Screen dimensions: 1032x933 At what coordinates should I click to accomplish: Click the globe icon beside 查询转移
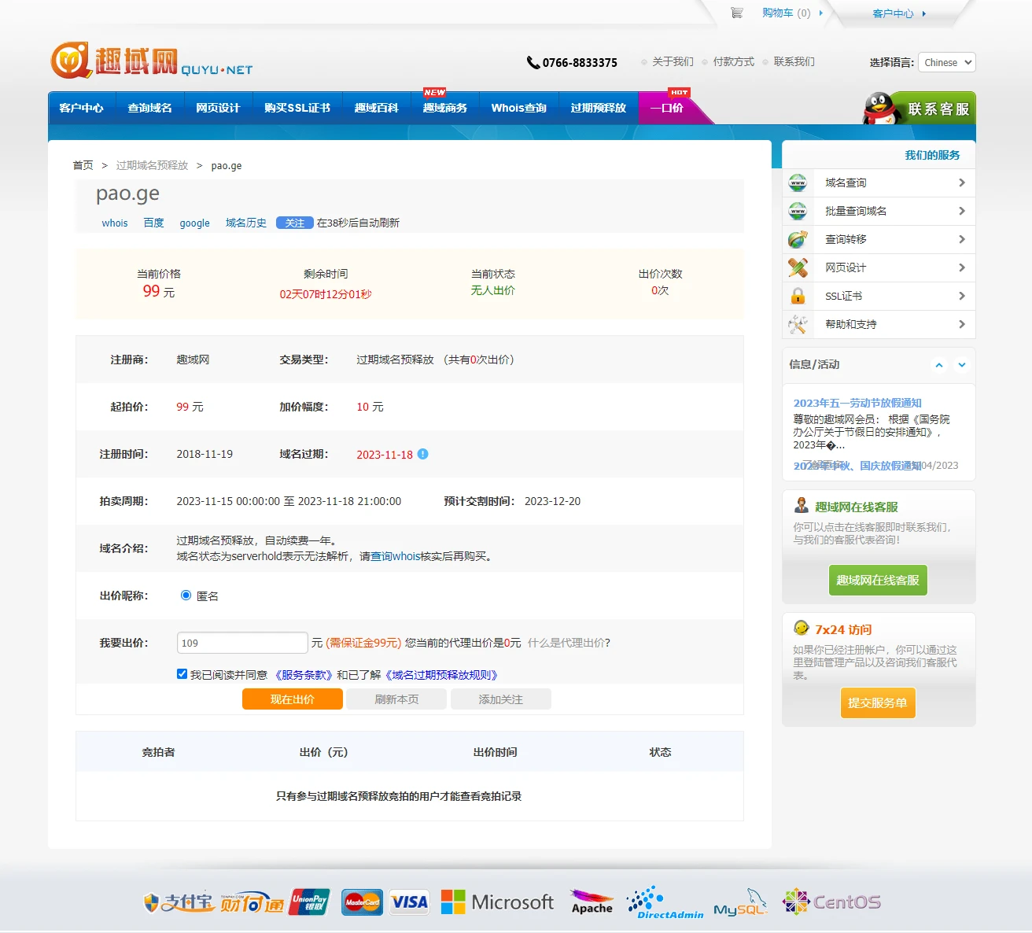(798, 239)
